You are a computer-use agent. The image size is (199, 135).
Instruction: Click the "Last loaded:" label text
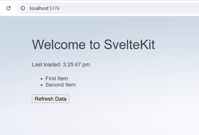[x=47, y=65]
